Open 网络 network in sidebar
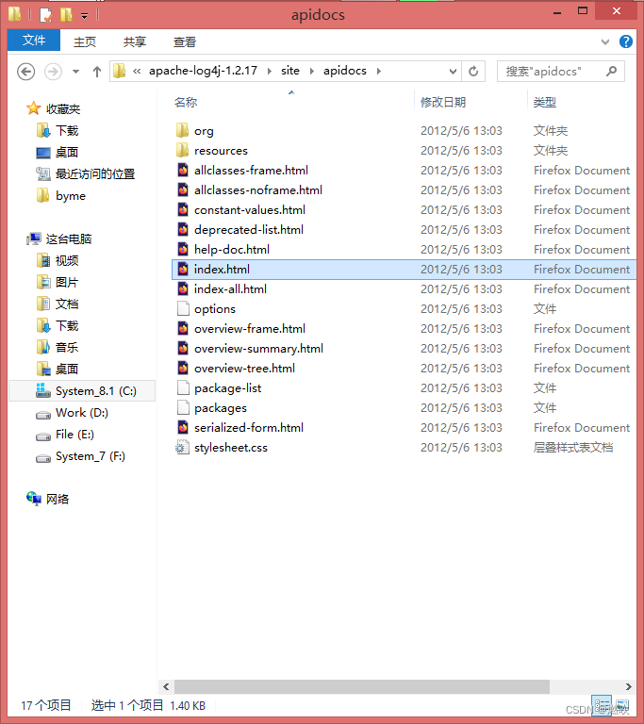 [58, 499]
